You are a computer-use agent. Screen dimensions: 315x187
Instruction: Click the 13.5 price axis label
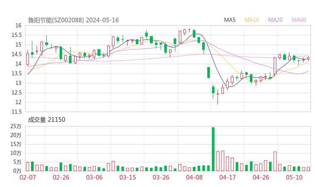click(17, 74)
